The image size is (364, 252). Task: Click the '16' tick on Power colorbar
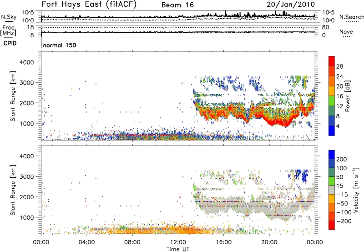coord(339,96)
